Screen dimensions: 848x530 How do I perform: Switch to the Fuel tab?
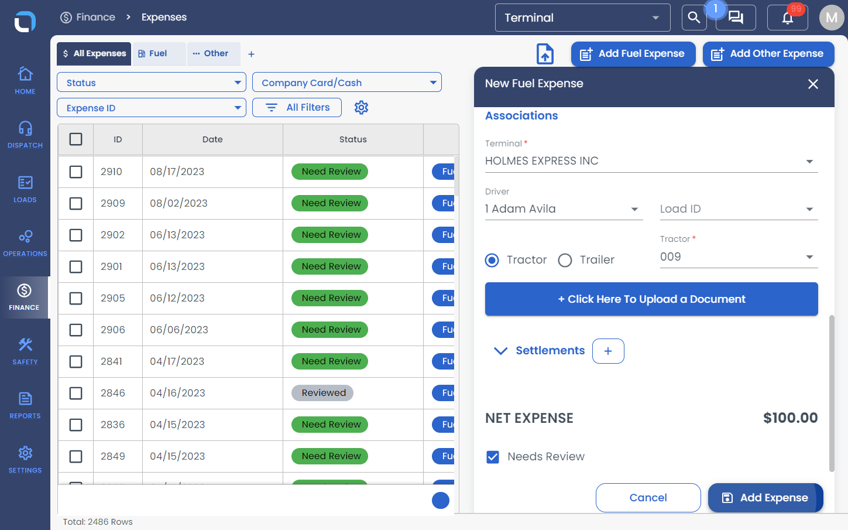pos(159,53)
